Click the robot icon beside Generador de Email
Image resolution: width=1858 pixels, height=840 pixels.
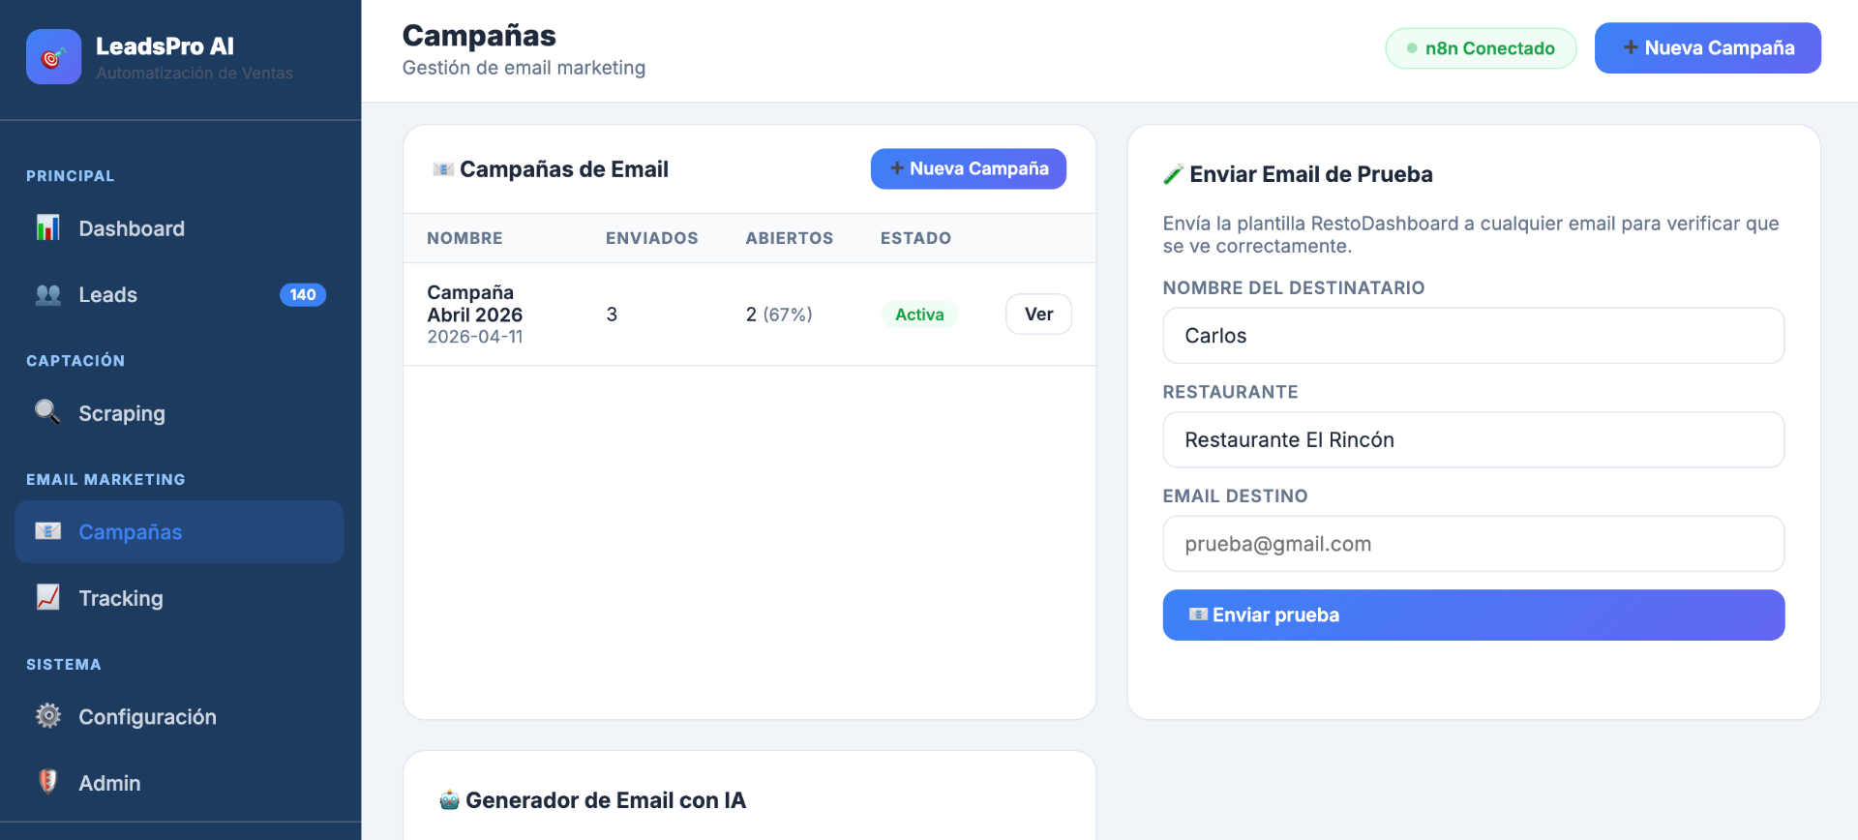click(x=449, y=800)
